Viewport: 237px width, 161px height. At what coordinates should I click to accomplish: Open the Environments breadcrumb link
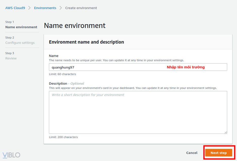[45, 8]
